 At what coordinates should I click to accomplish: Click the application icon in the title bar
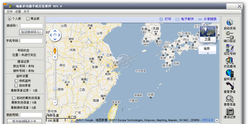(10, 6)
